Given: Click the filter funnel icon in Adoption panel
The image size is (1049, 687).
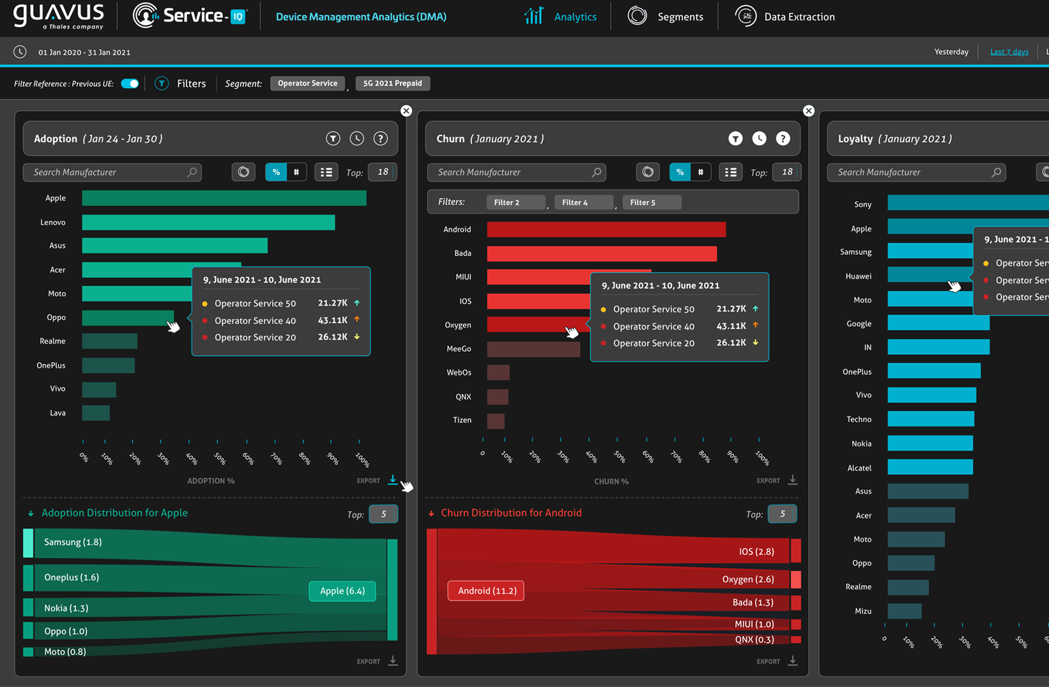Looking at the screenshot, I should point(333,139).
